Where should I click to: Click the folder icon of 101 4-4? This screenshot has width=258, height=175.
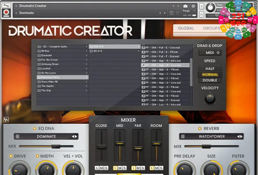91,51
